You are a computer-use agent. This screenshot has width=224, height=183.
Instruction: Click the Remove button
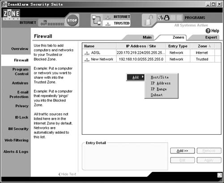tap(209, 151)
